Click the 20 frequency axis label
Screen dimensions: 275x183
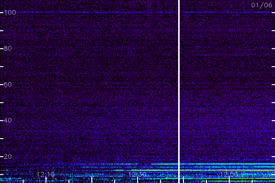pyautogui.click(x=8, y=156)
